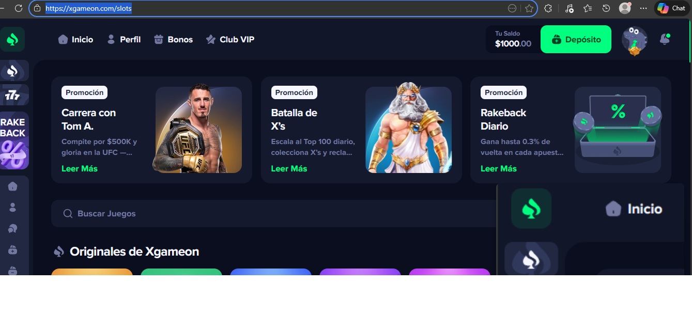Click the green Depósito button
Viewport: 692px width, 331px height.
[576, 39]
